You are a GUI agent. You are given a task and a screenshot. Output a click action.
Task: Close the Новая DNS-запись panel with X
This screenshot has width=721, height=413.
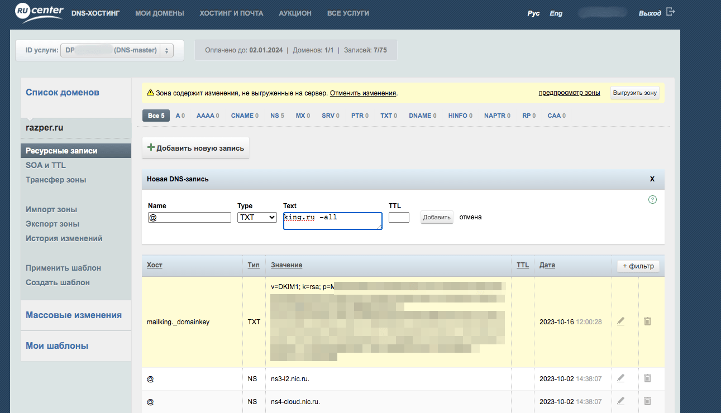[652, 179]
